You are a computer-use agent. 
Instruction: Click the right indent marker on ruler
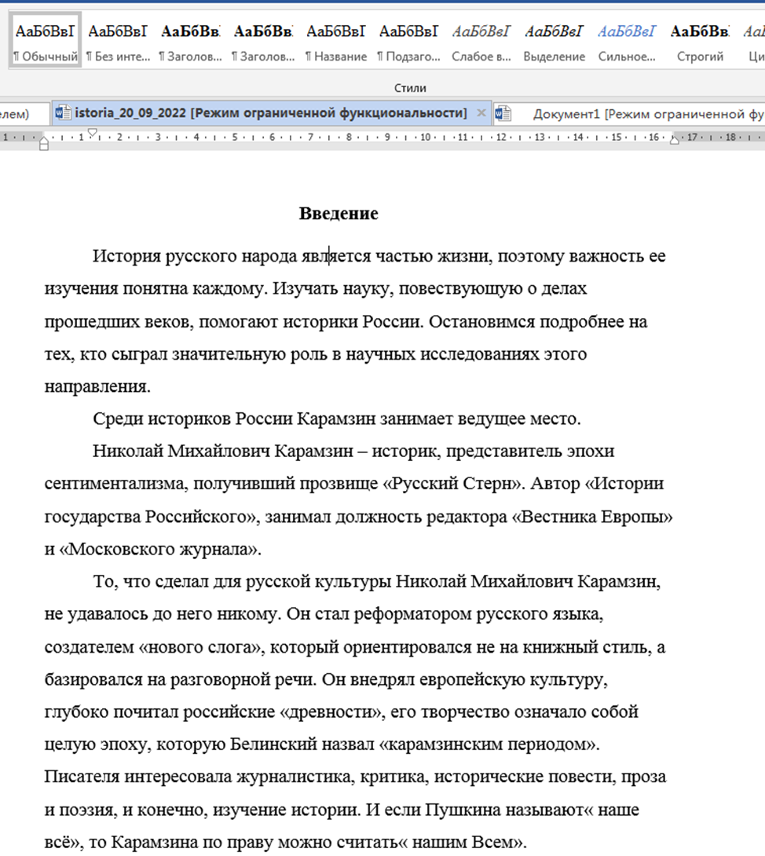pyautogui.click(x=675, y=140)
